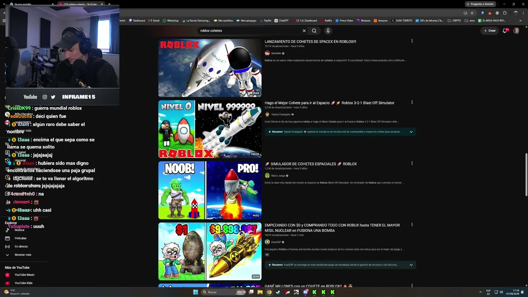Open the 'aires' bookmarks folder
528x297 pixels.
(470, 21)
